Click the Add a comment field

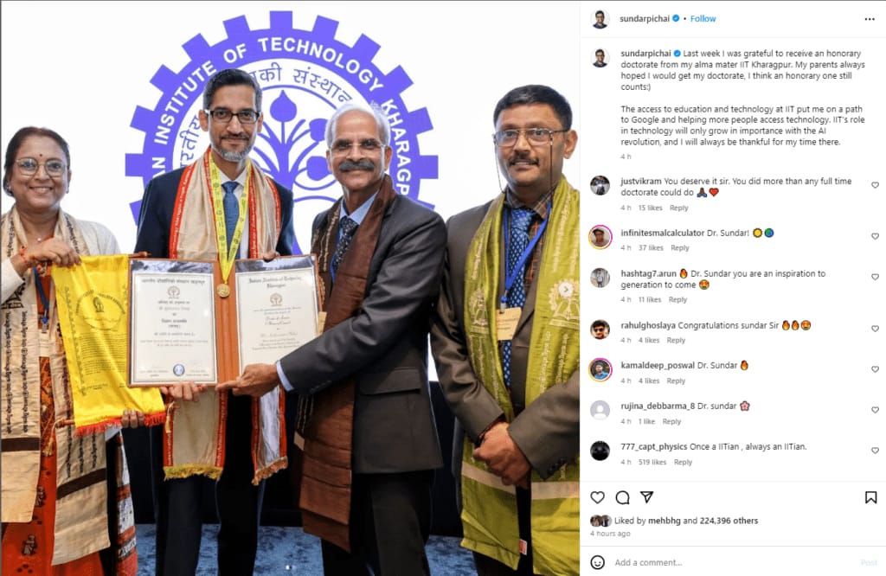point(732,562)
